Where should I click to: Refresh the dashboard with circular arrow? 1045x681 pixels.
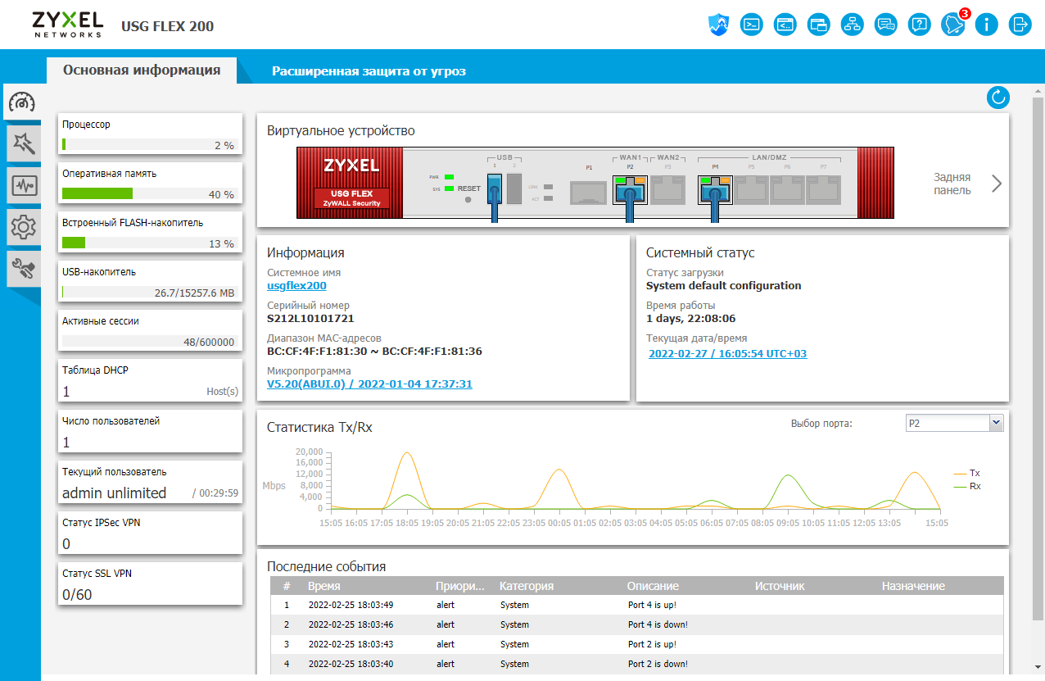(997, 98)
